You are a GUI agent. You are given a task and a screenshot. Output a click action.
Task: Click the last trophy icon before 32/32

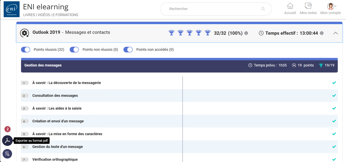pyautogui.click(x=208, y=33)
